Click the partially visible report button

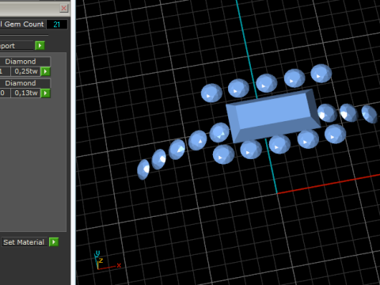coord(17,46)
